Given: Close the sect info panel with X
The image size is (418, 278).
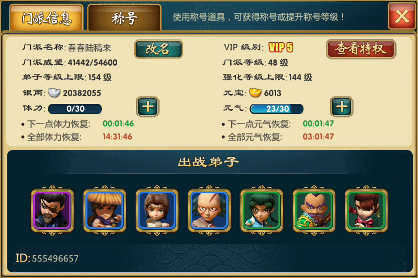Looking at the screenshot, I should pyautogui.click(x=402, y=16).
